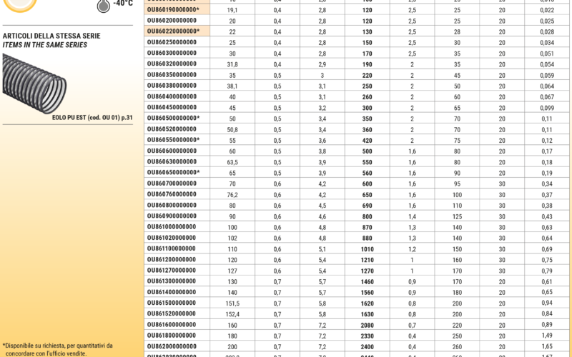
Task: Click product code OU860500000000*
Action: click(174, 118)
